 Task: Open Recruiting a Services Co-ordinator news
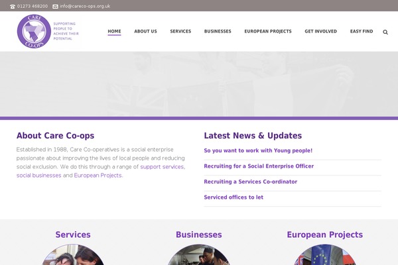251,182
